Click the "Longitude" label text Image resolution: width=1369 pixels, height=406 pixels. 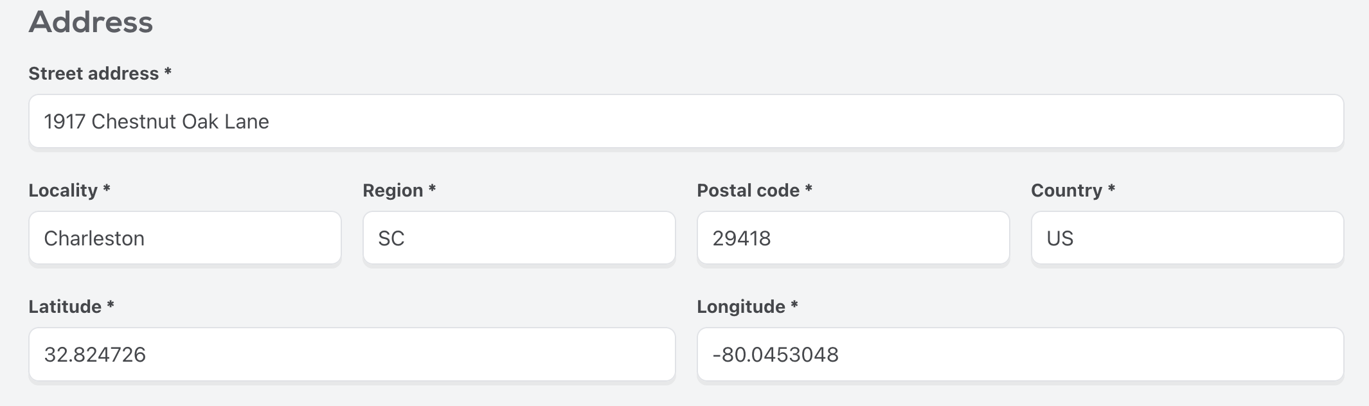[x=741, y=306]
